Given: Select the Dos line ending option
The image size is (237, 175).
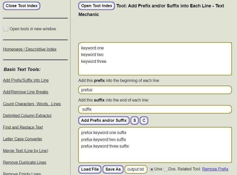Looking at the screenshot, I should pos(166,169).
